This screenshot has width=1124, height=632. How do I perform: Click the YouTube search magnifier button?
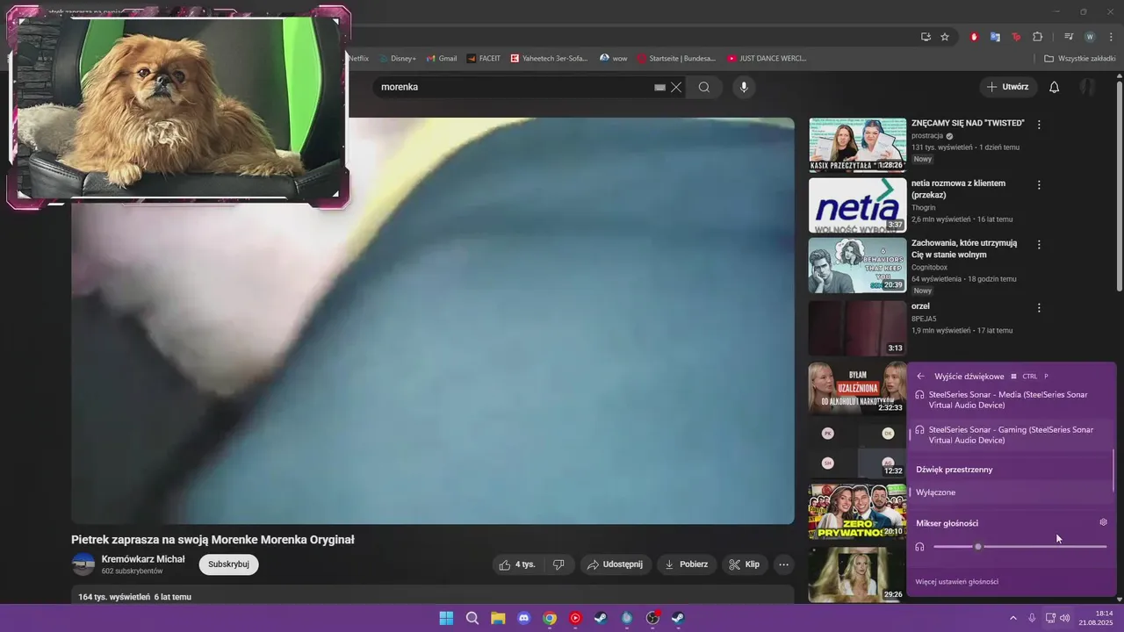coord(704,87)
